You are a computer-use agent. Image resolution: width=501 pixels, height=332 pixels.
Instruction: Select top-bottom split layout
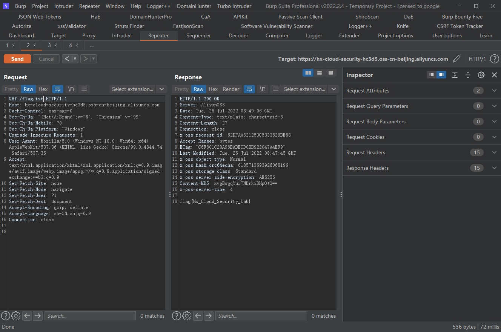click(x=320, y=73)
